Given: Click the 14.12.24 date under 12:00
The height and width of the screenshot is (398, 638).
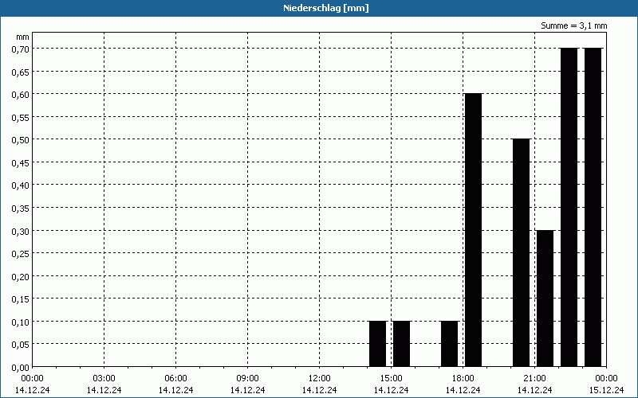Looking at the screenshot, I should (x=320, y=390).
